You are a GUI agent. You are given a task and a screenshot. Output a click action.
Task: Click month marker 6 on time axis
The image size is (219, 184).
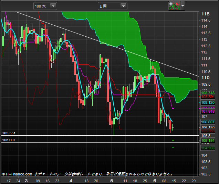point(155,181)
